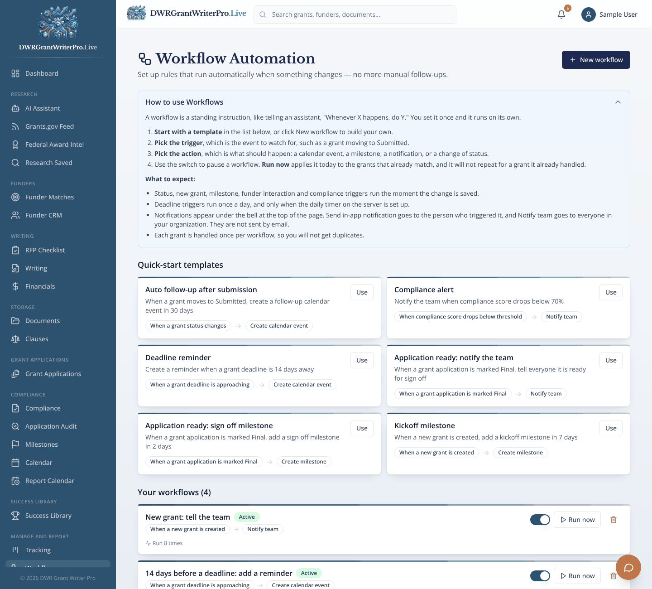
Task: Toggle off the '14 days before a deadline' workflow
Action: pyautogui.click(x=540, y=576)
